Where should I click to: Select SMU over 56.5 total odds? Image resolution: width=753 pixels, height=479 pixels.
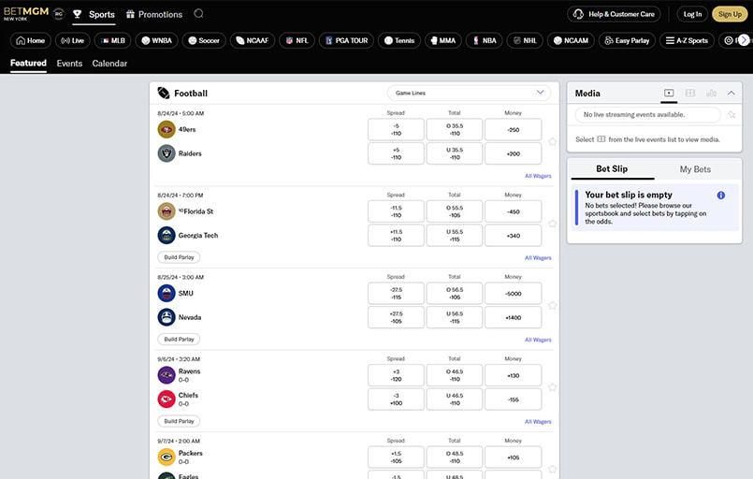point(455,294)
